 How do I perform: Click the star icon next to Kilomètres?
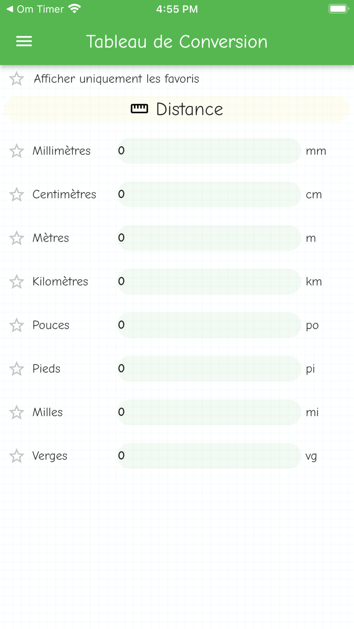(16, 281)
